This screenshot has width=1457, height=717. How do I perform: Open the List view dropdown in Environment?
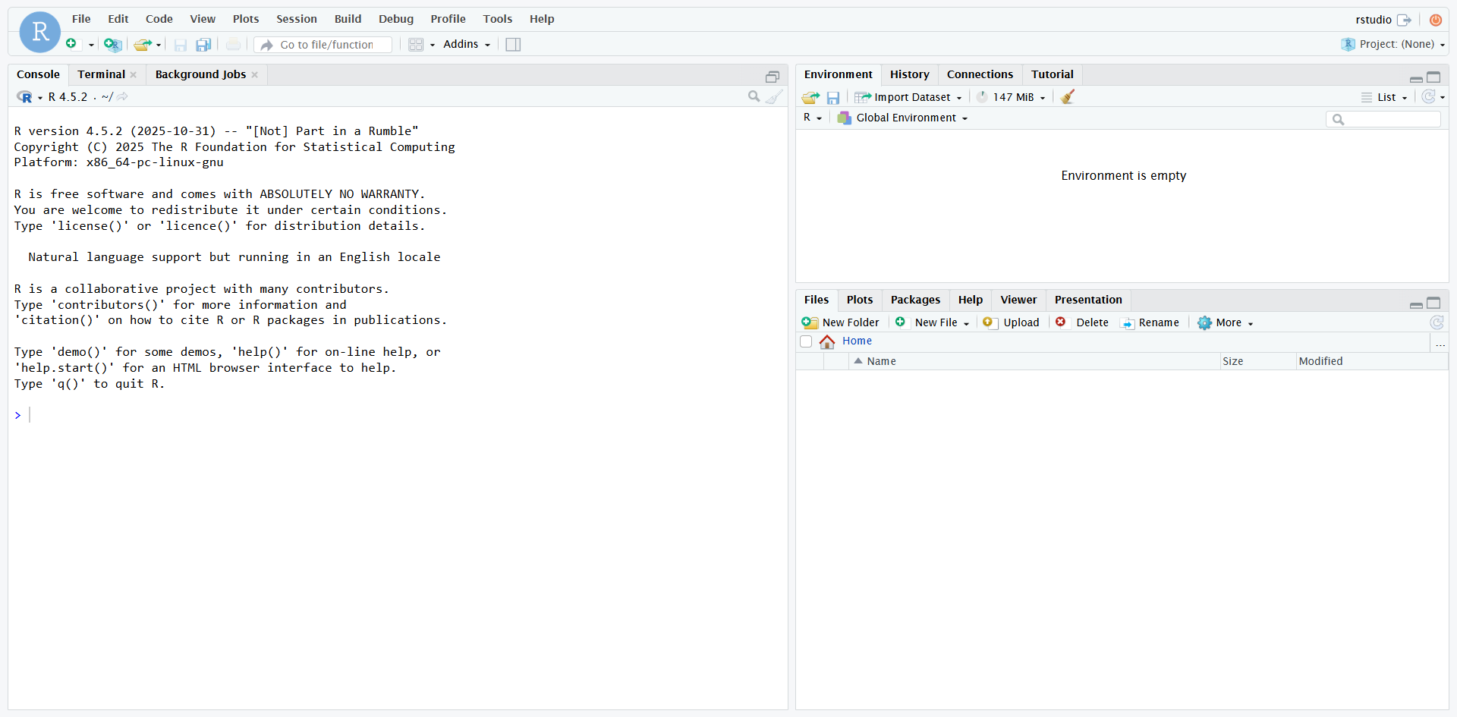(x=1385, y=97)
